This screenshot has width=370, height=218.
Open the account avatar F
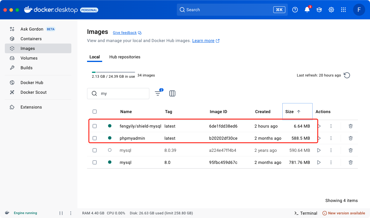tap(359, 10)
